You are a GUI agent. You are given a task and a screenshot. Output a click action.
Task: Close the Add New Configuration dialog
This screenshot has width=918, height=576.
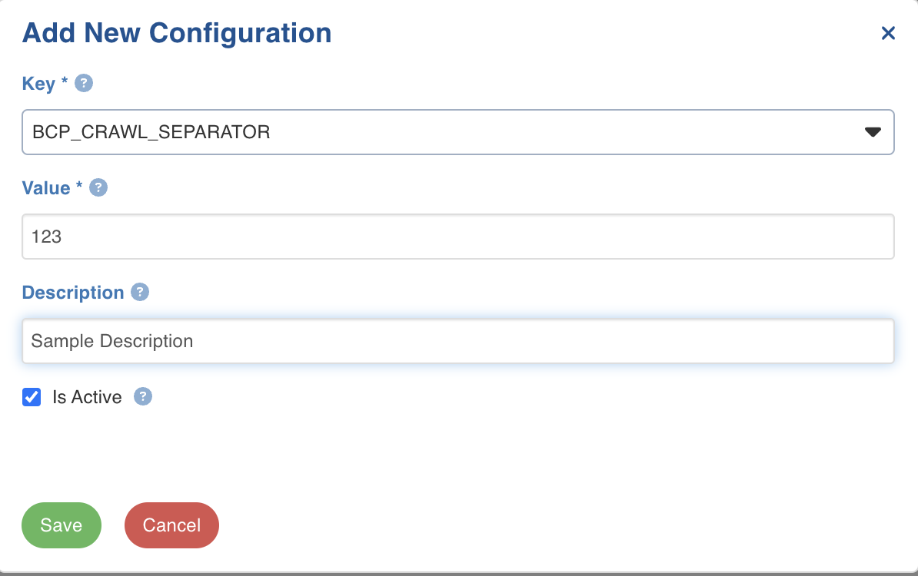pyautogui.click(x=888, y=33)
